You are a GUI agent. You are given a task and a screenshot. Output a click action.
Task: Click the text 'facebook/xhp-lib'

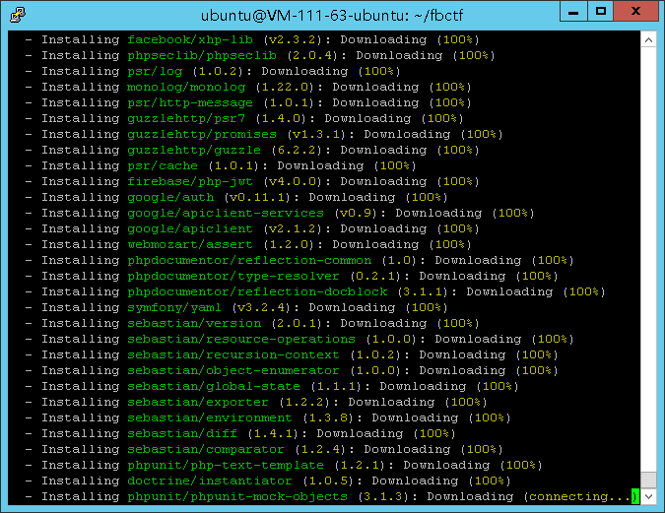click(190, 39)
